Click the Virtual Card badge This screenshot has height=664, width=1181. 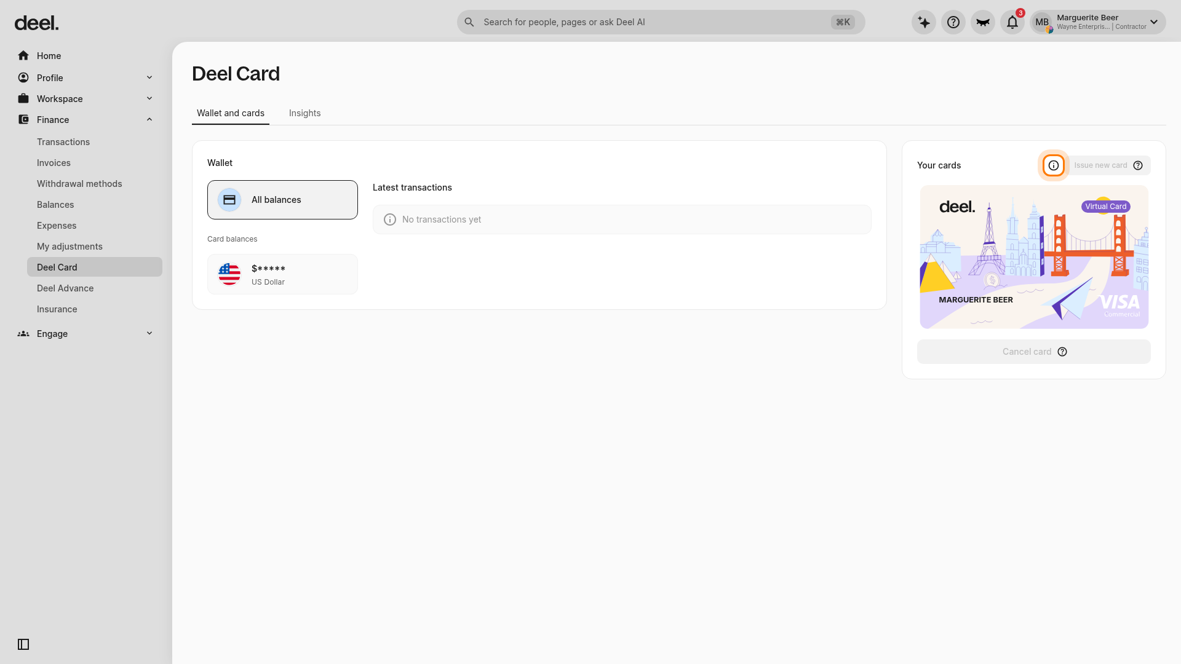(x=1106, y=207)
